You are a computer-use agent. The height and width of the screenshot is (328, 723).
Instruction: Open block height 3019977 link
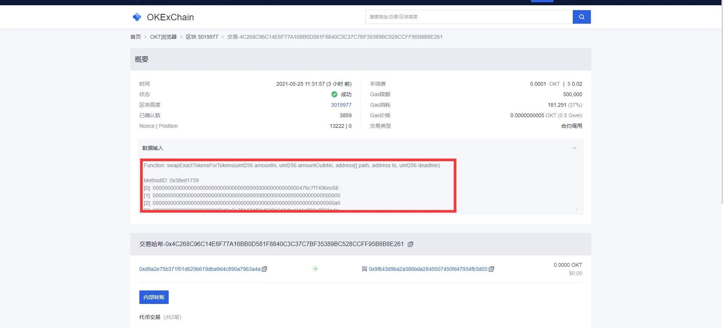coord(341,105)
